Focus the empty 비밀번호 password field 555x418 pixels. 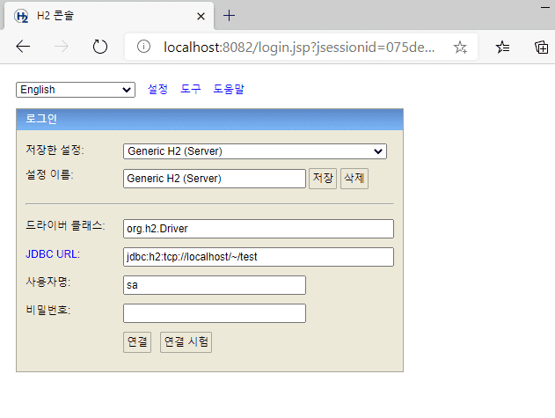(215, 313)
